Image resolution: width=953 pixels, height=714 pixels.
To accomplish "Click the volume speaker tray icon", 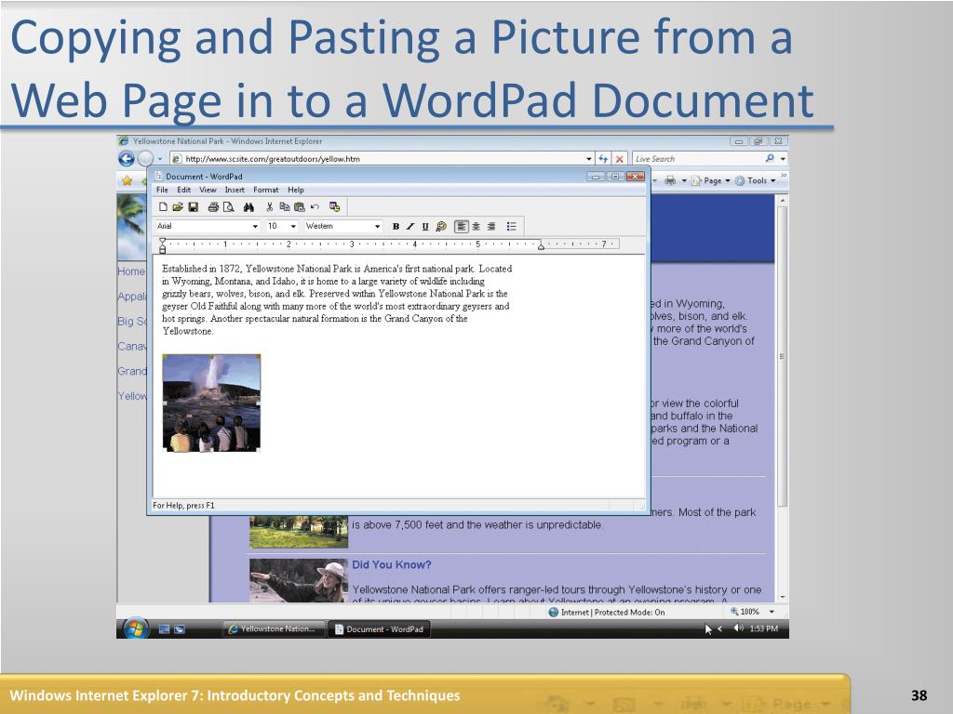I will (x=738, y=628).
